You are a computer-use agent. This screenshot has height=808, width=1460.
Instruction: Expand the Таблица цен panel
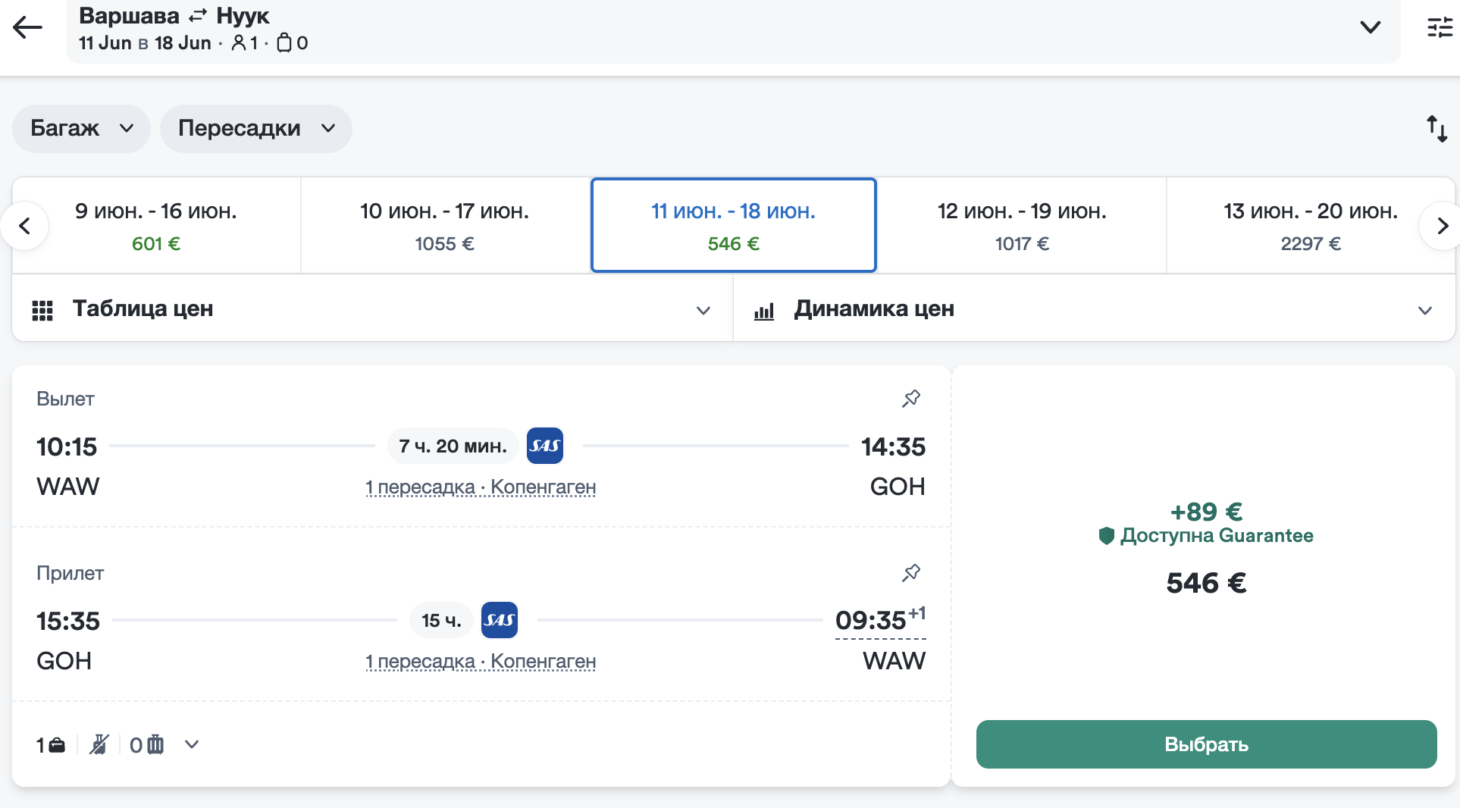point(703,310)
